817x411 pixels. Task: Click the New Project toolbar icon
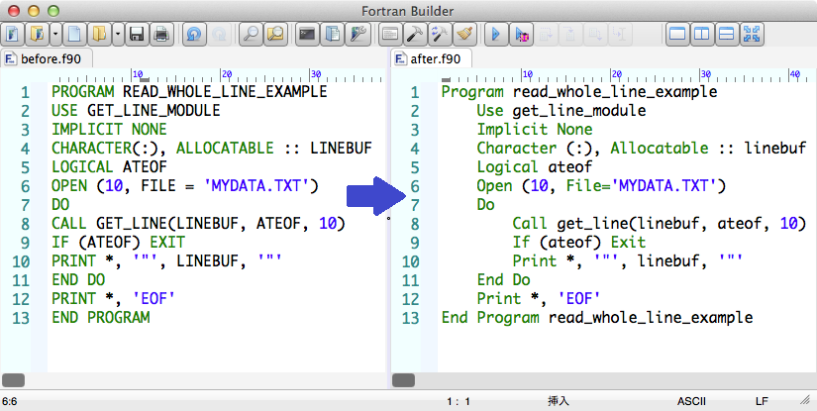tap(13, 35)
